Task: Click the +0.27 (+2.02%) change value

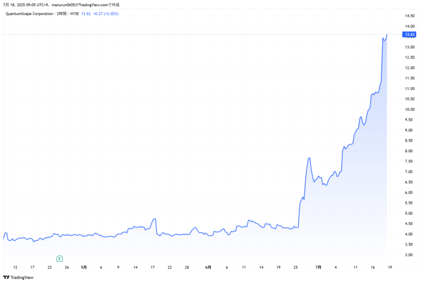Action: pos(105,14)
